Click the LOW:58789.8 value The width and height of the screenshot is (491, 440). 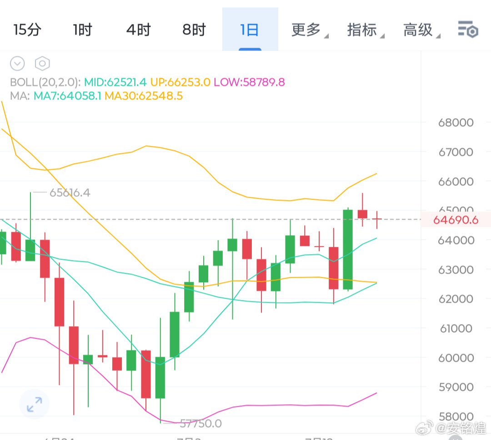click(x=249, y=82)
